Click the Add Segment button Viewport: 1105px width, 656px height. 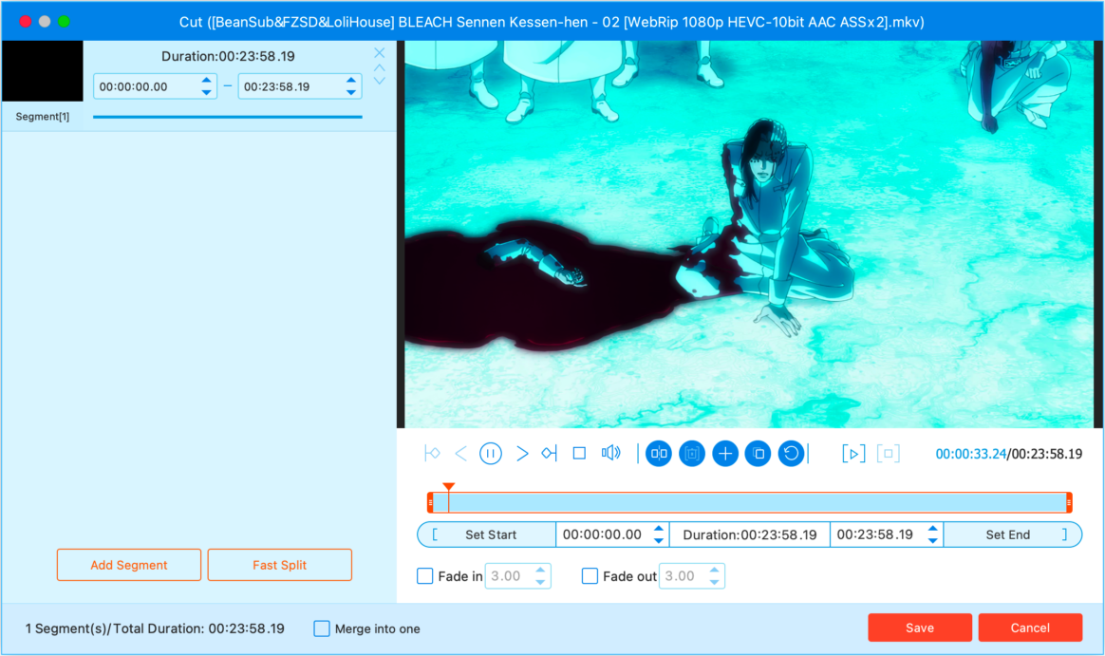129,565
